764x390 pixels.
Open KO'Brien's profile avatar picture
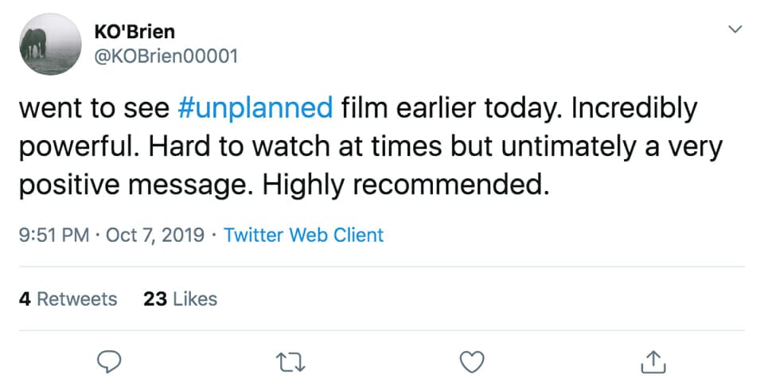point(50,45)
